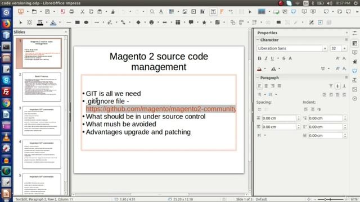The height and width of the screenshot is (202, 360).
Task: Open Skype from the Ubuntu launcher
Action: [x=6, y=80]
